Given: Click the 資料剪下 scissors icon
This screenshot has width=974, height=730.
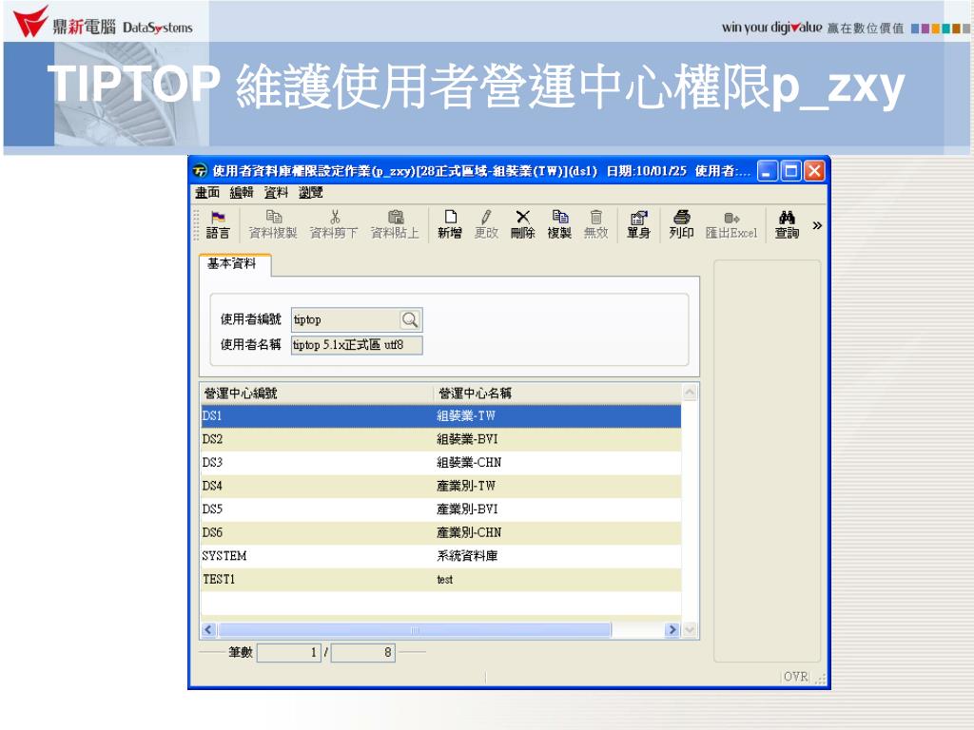Looking at the screenshot, I should (335, 217).
